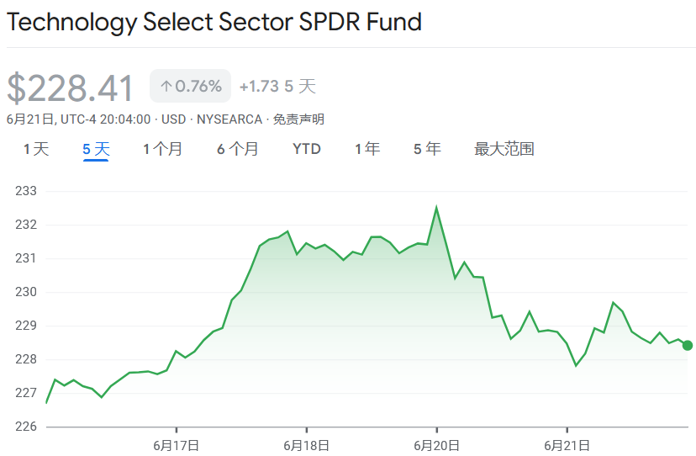This screenshot has height=456, width=696.
Task: Select the 5天 time range tab
Action: pos(96,149)
